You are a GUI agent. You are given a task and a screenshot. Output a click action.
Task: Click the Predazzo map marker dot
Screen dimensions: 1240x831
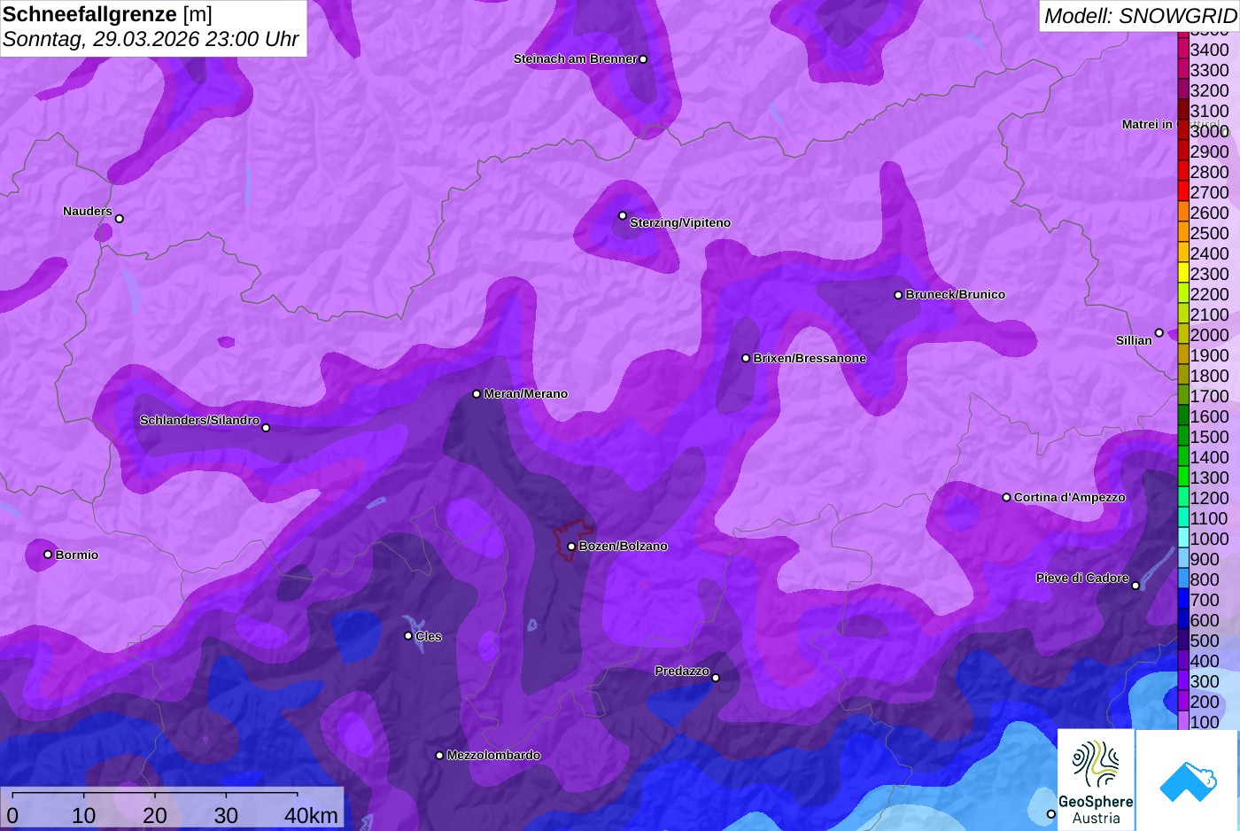coord(716,679)
